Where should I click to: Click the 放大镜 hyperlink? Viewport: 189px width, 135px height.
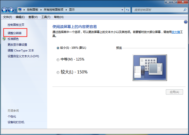click(176, 32)
